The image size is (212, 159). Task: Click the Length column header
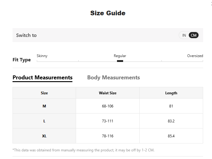[x=171, y=93]
